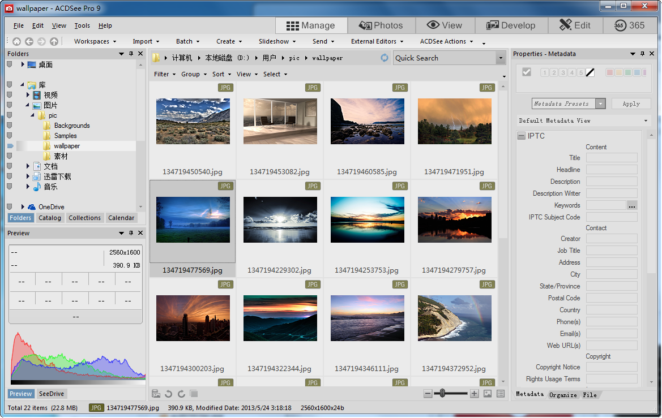Screen dimensions: 662x418
Task: Navigate up one folder with Up arrow
Action: pos(54,41)
